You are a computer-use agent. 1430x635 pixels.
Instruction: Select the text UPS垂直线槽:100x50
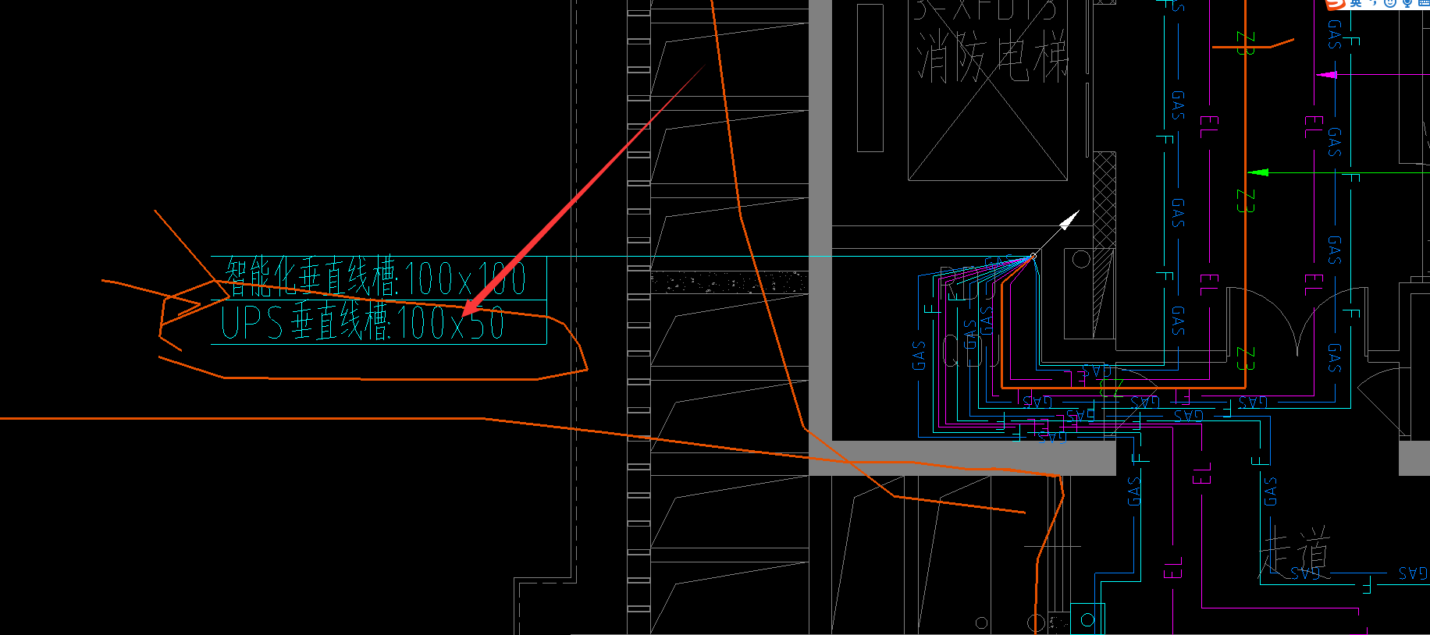pos(362,321)
